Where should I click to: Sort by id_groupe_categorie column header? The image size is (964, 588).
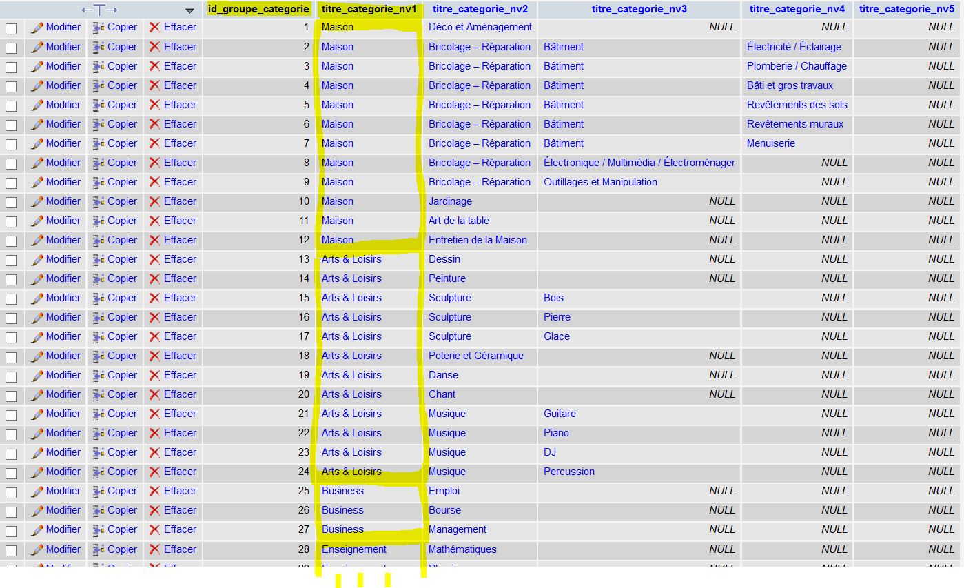(x=258, y=9)
